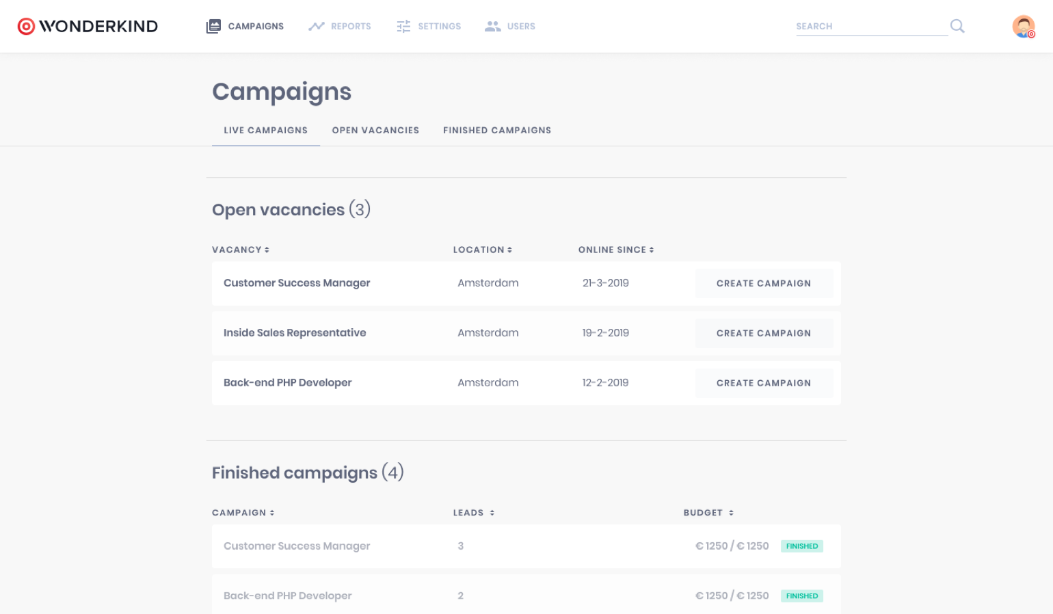
Task: Click Finished badge on Customer Success Manager campaign
Action: [802, 546]
